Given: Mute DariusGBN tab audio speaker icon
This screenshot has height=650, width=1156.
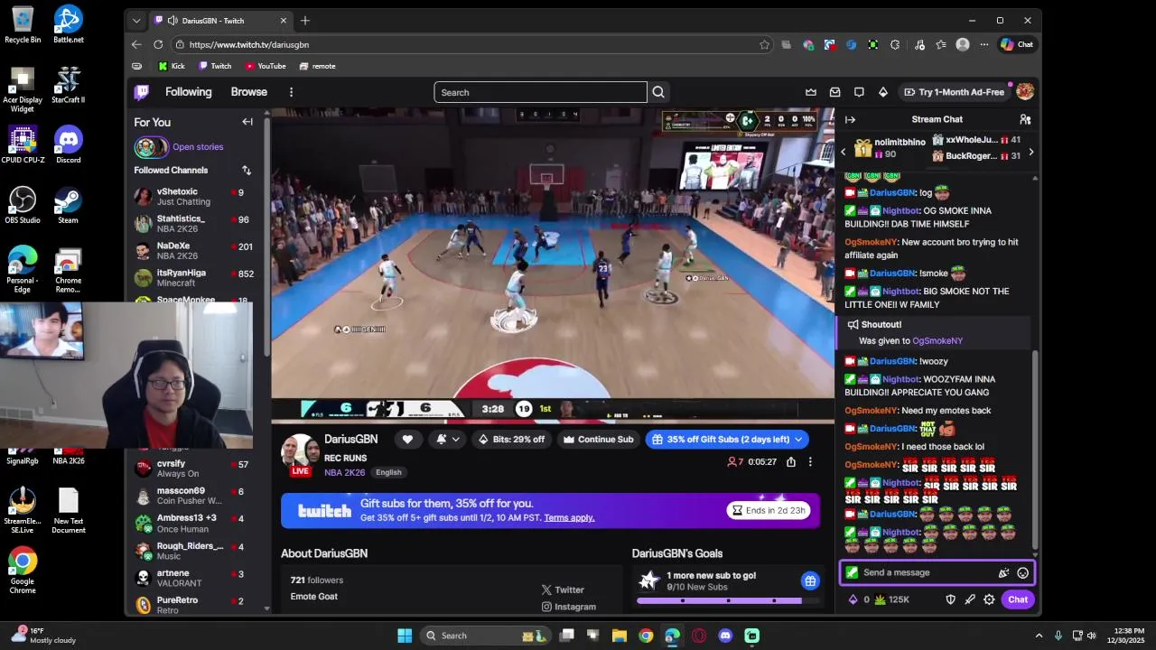Looking at the screenshot, I should [172, 21].
